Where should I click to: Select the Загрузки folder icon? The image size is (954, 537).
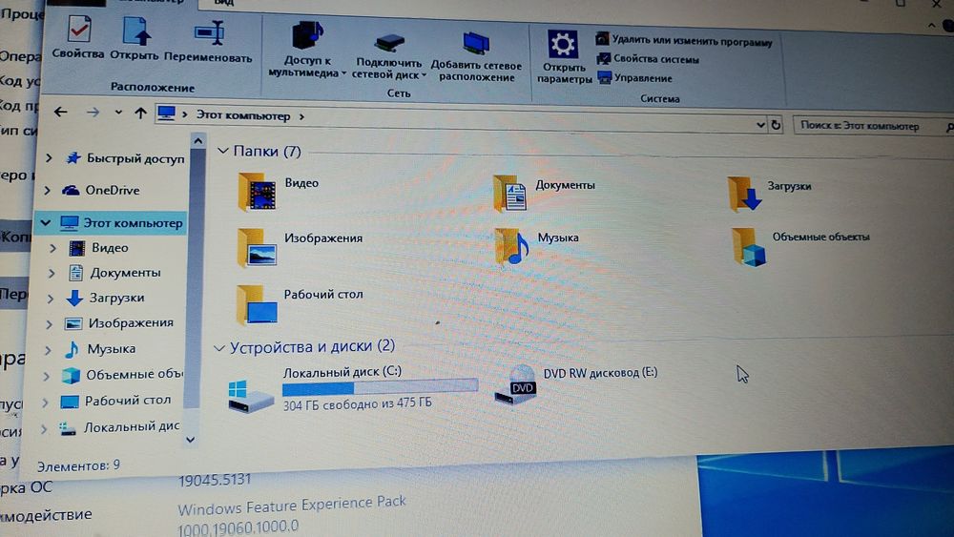tap(744, 194)
